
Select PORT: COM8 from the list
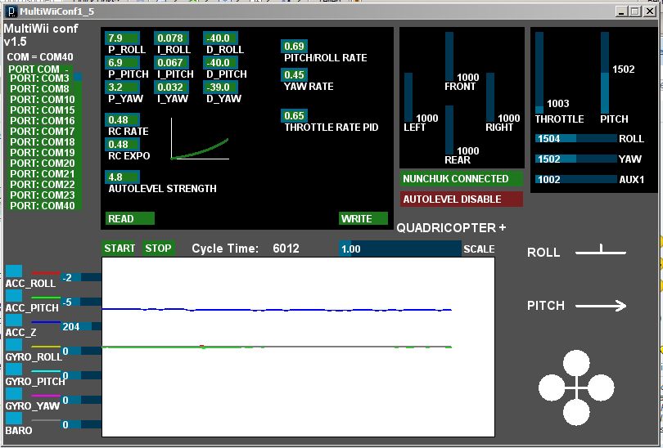coord(40,89)
